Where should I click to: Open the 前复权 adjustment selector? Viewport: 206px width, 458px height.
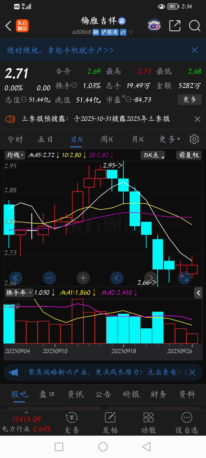click(189, 155)
